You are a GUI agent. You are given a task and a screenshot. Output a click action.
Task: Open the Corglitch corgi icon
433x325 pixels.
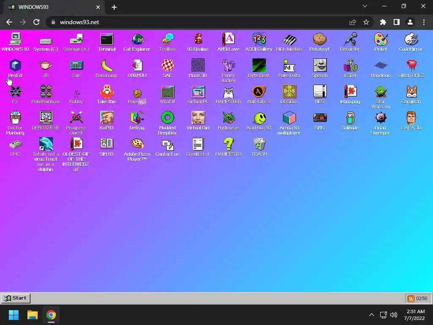(411, 94)
